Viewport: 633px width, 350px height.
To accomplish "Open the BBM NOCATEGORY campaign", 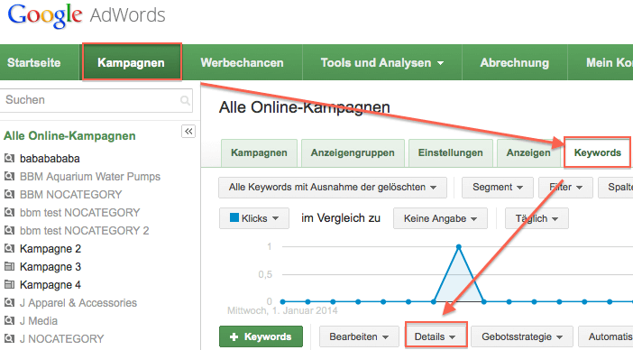I will pos(70,195).
